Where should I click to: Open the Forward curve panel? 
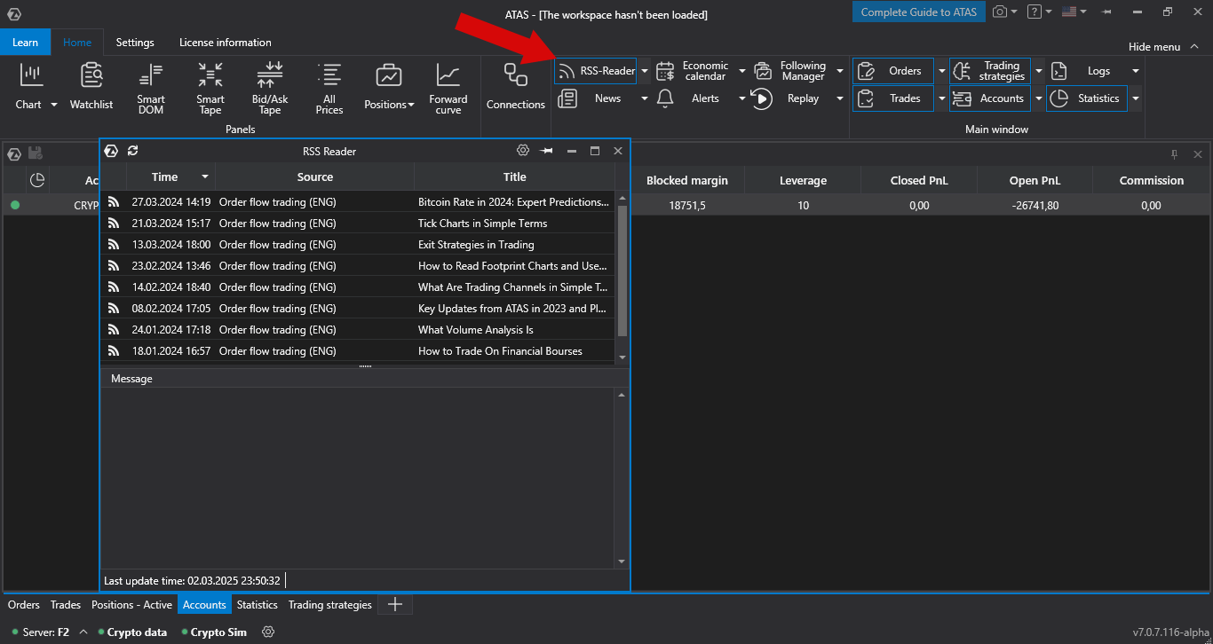[448, 88]
